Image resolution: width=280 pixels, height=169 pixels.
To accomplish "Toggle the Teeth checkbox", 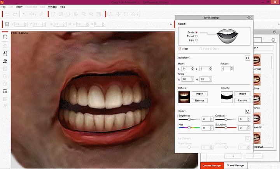I will click(180, 49).
